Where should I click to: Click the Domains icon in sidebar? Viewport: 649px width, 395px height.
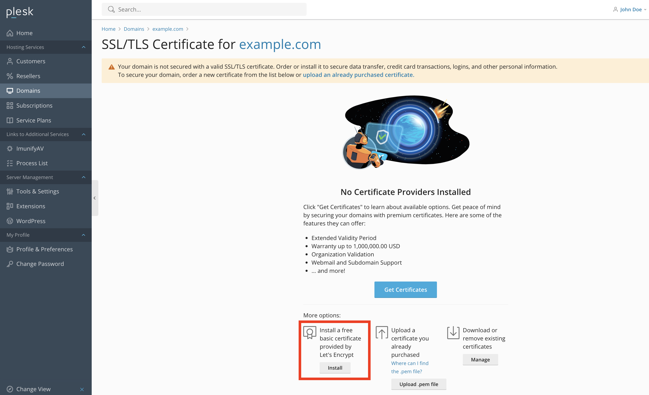pos(10,90)
